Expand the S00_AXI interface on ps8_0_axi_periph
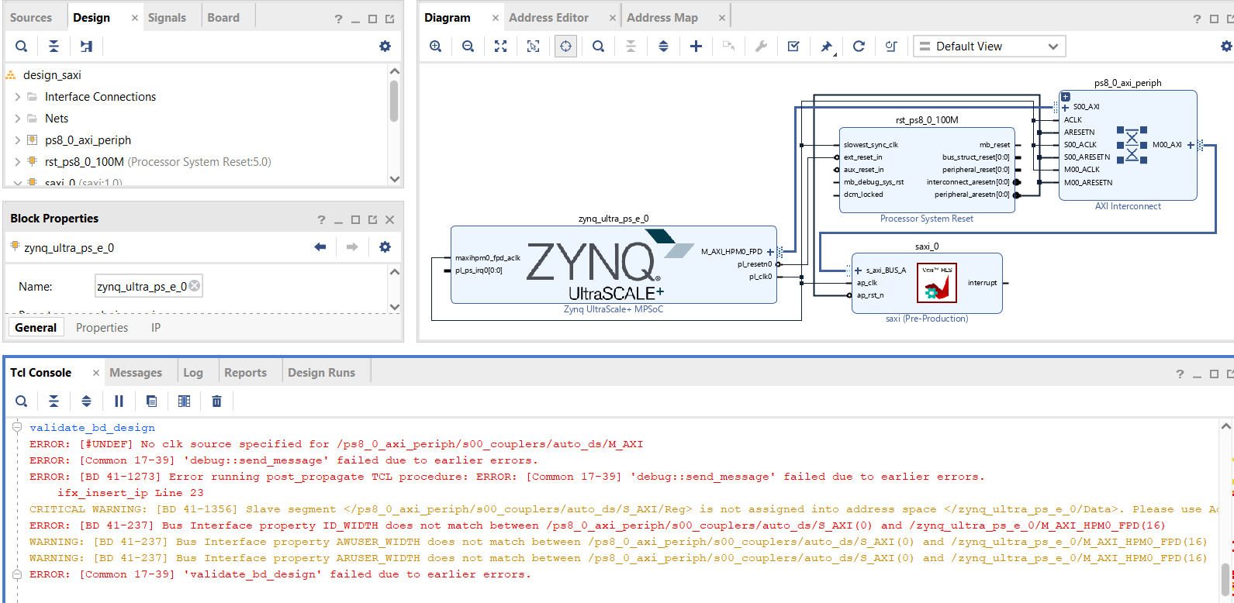 [x=1065, y=107]
